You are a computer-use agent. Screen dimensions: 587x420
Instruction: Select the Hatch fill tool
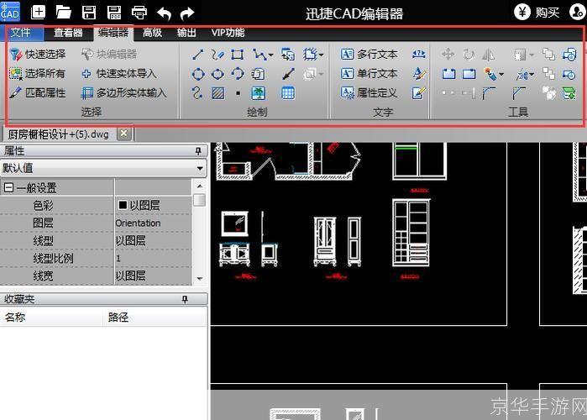[218, 93]
